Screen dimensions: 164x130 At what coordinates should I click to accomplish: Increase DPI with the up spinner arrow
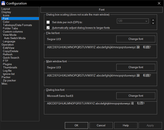(153, 20)
